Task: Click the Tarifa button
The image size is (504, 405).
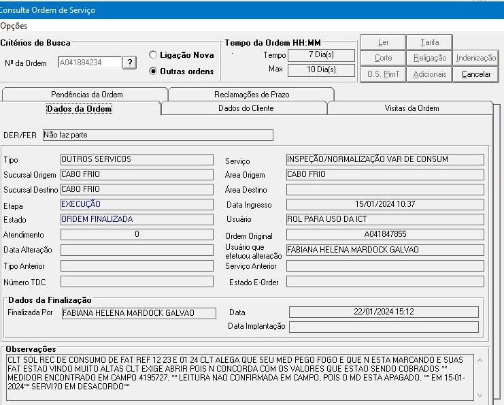Action: pyautogui.click(x=429, y=42)
